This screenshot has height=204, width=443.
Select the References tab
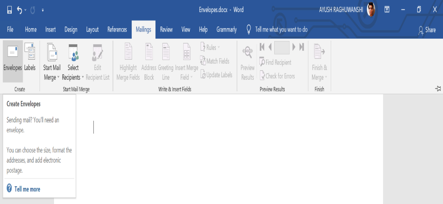click(117, 29)
